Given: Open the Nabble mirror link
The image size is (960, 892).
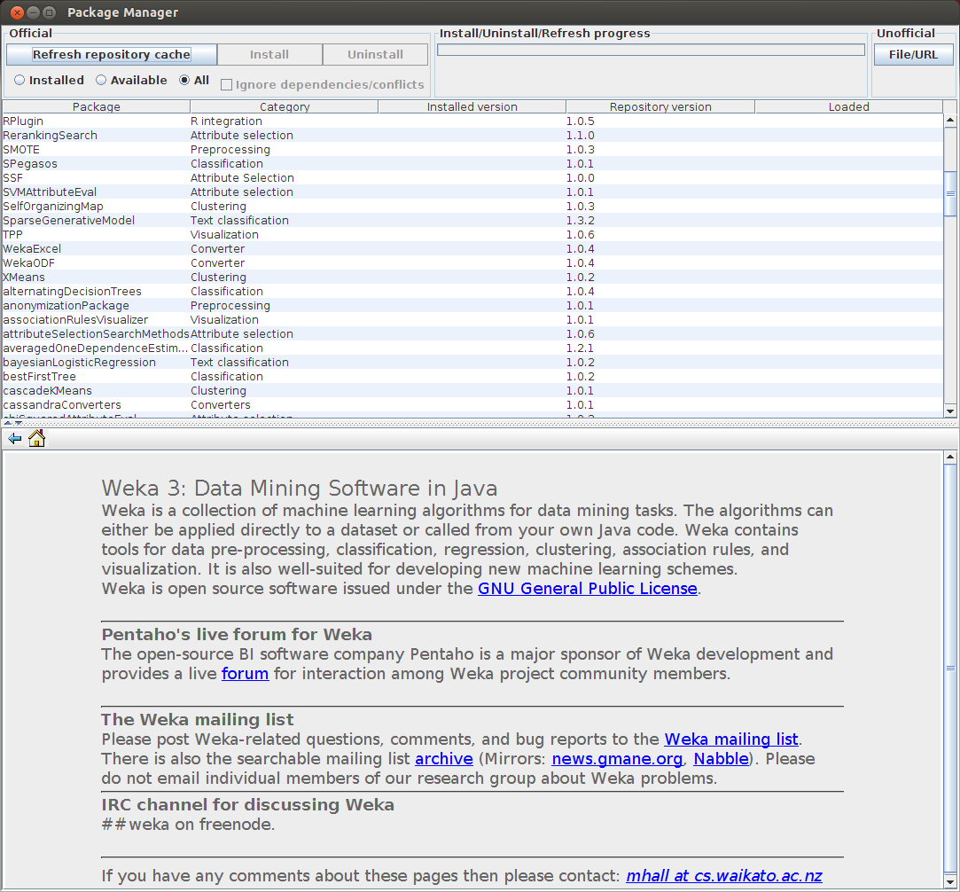Looking at the screenshot, I should point(722,758).
